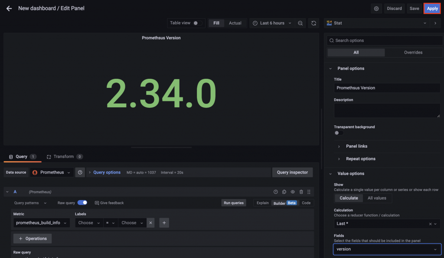The image size is (444, 258).
Task: Click the zoom out time range icon
Action: point(300,23)
